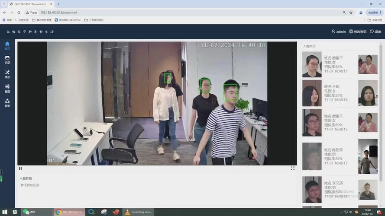Reload the page in the browser
This screenshot has height=216, width=385.
[19, 13]
